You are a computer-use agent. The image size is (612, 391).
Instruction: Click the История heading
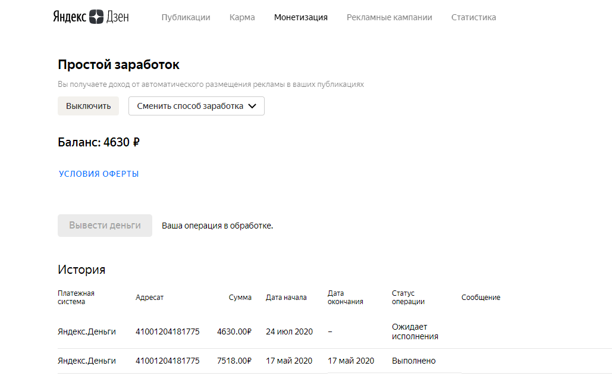tap(81, 270)
